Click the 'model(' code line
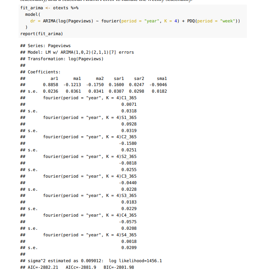 pos(33,14)
